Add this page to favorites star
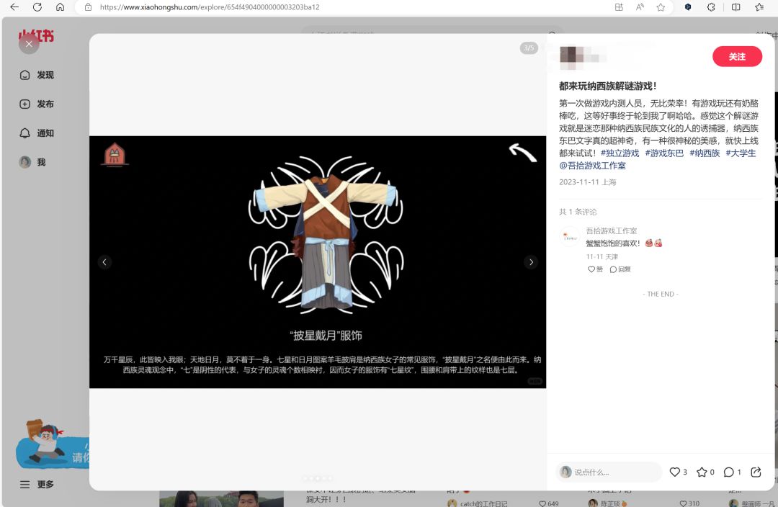778x507 pixels. tap(661, 7)
